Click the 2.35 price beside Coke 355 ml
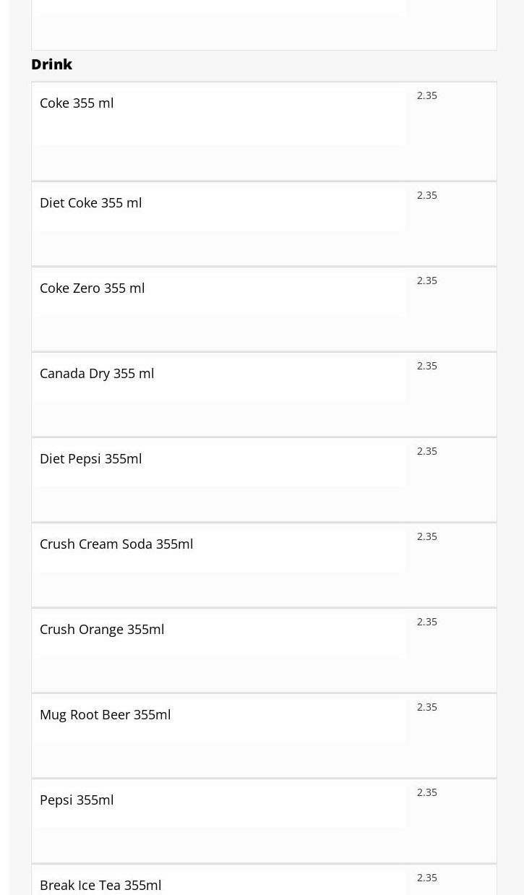Image resolution: width=524 pixels, height=895 pixels. pyautogui.click(x=427, y=95)
